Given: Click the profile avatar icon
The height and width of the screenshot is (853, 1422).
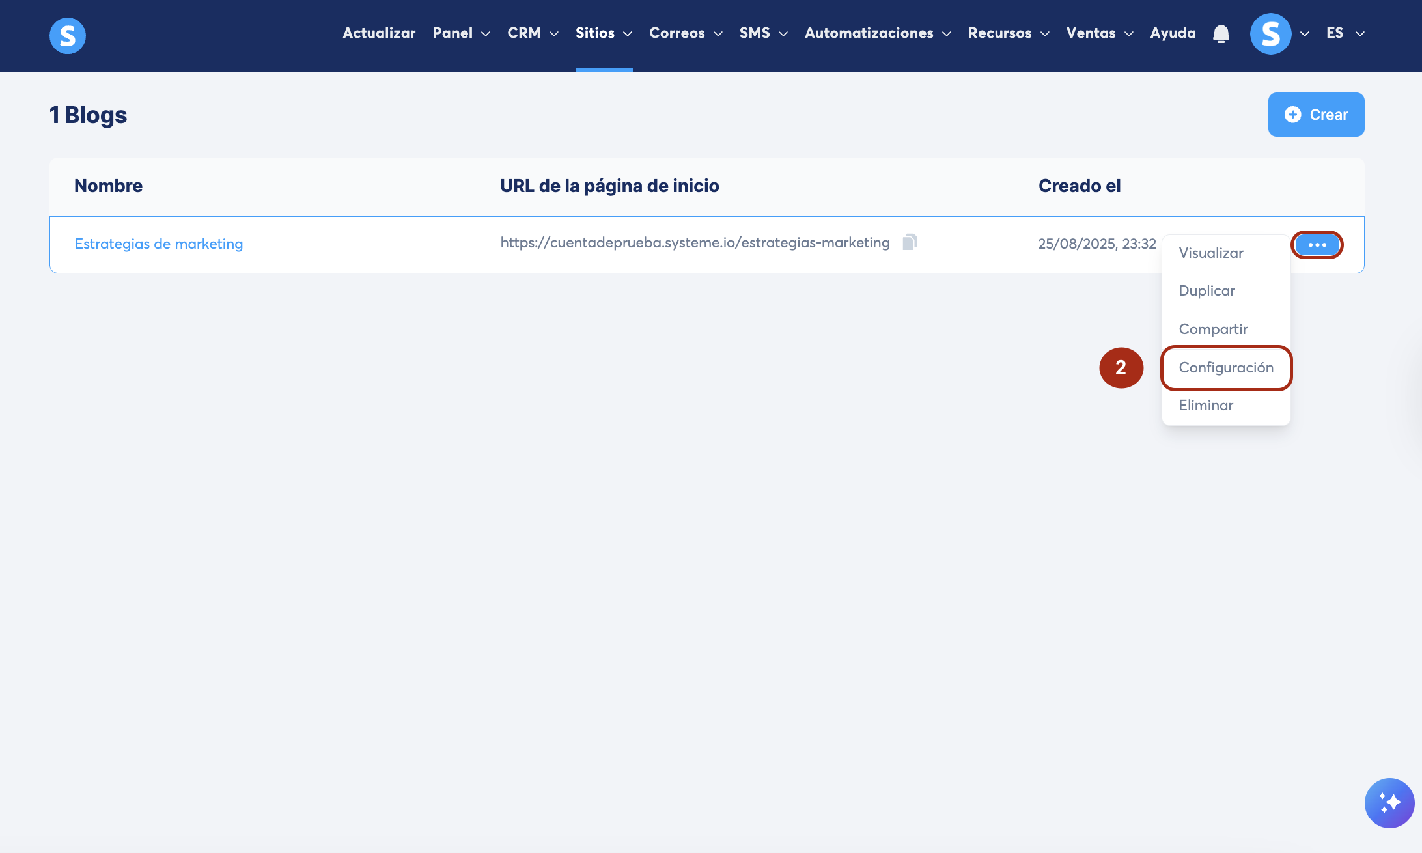Looking at the screenshot, I should 1270,34.
